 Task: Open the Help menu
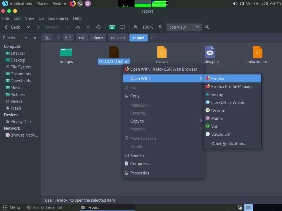77,18
